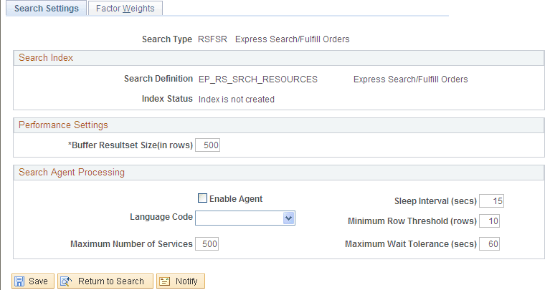Click the Save button

click(x=33, y=281)
